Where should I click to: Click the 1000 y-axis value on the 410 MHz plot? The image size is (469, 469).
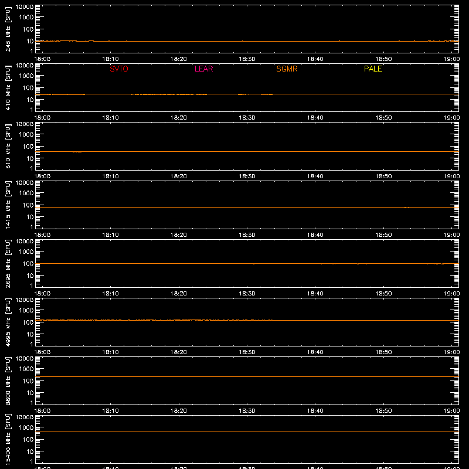tap(26, 76)
